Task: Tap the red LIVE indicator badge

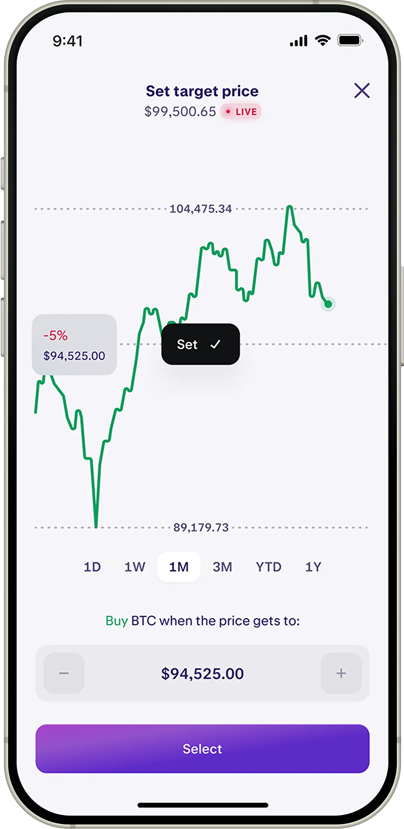Action: pos(241,112)
